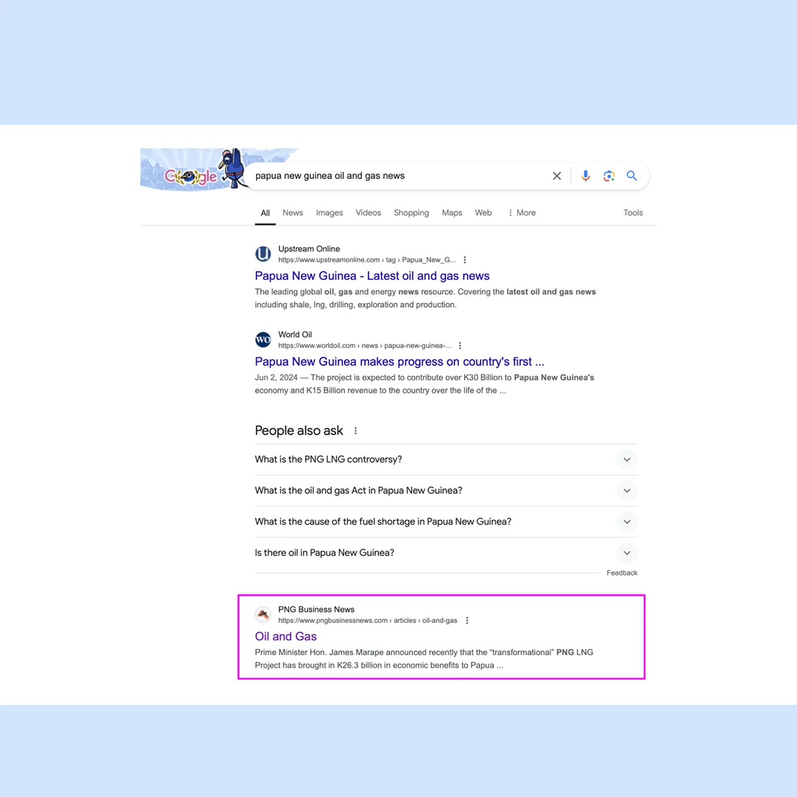The image size is (797, 797).
Task: Click the 'People also ask' heading
Action: [x=299, y=431]
